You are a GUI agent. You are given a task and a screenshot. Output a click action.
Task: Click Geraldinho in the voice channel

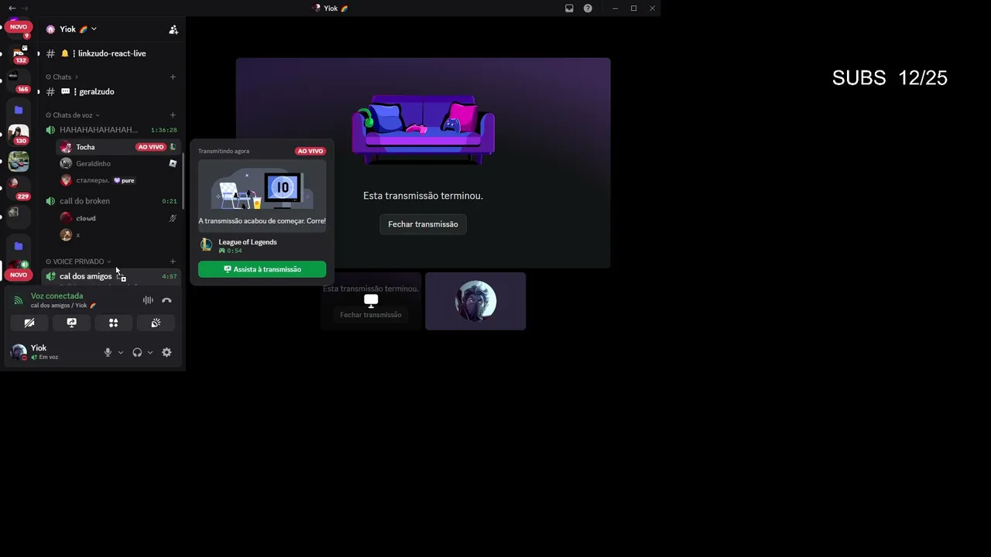118,164
